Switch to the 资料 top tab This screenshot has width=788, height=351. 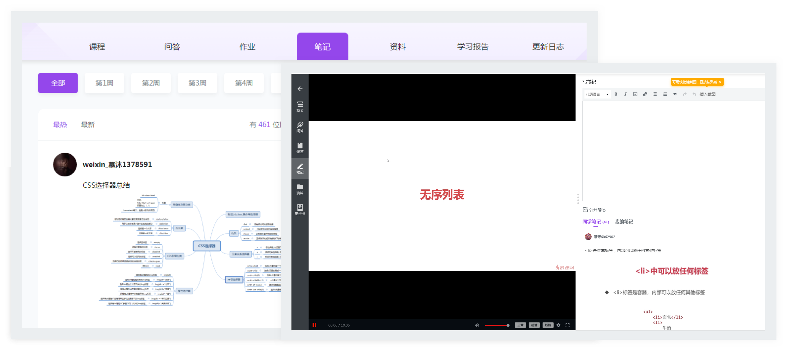pyautogui.click(x=397, y=46)
